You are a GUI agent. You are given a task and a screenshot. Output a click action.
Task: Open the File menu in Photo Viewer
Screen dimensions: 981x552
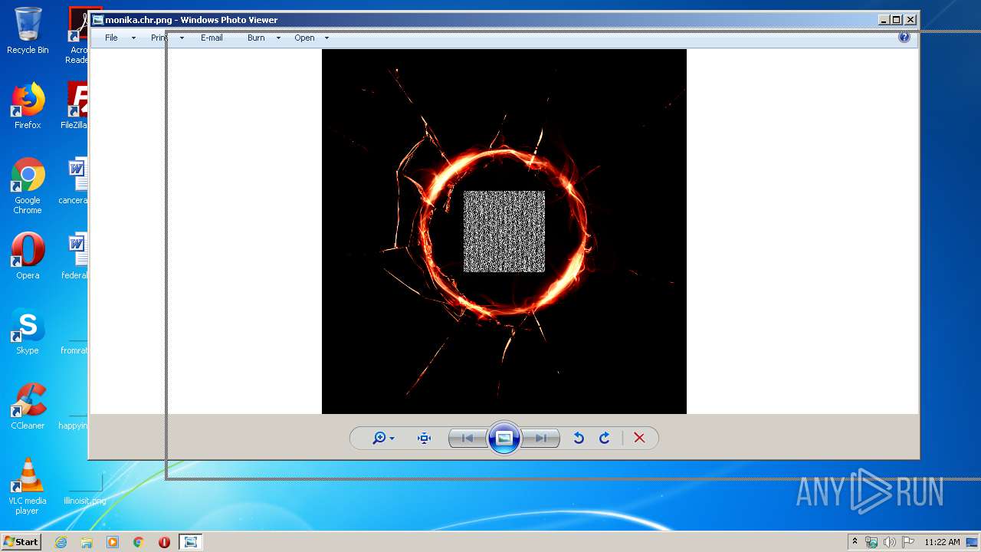(111, 38)
